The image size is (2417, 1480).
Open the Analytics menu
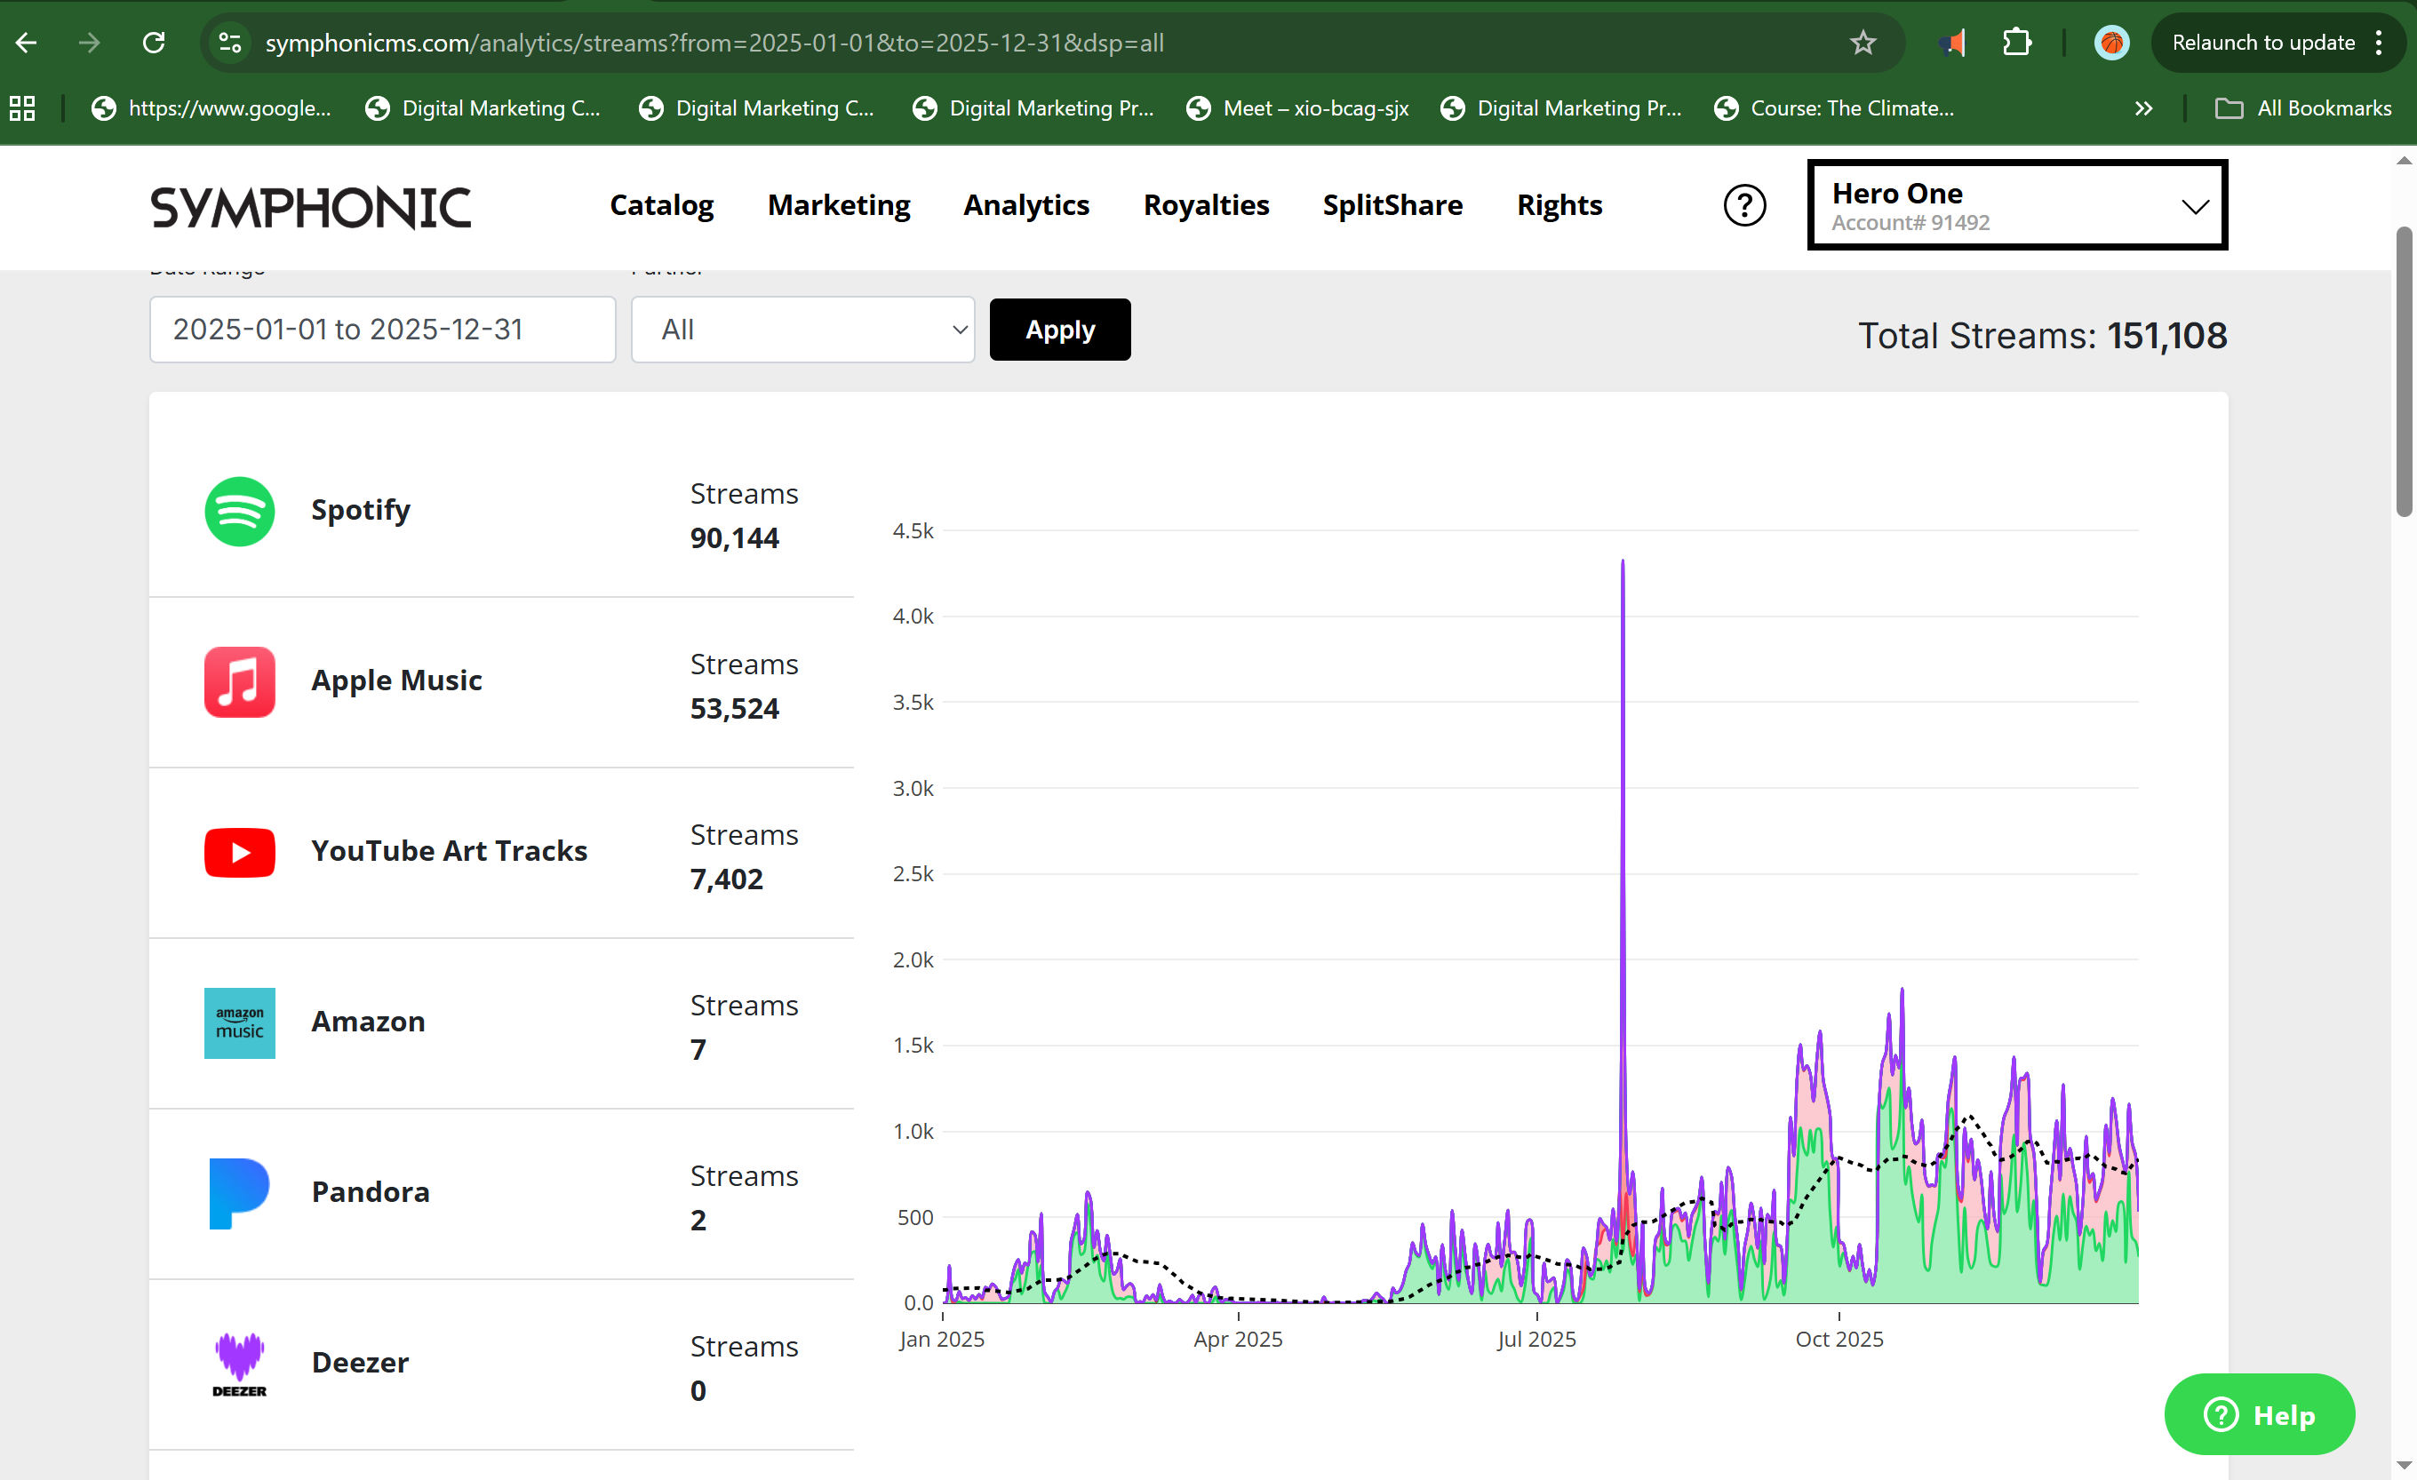(x=1026, y=205)
